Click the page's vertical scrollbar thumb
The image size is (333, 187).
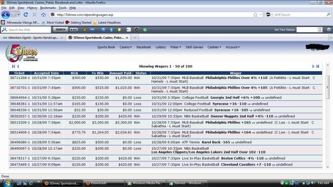(x=328, y=87)
